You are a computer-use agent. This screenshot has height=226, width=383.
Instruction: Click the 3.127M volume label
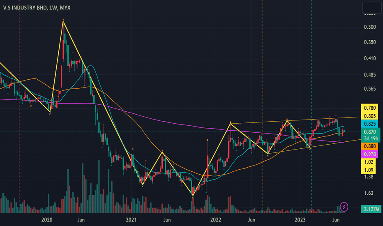[371, 209]
